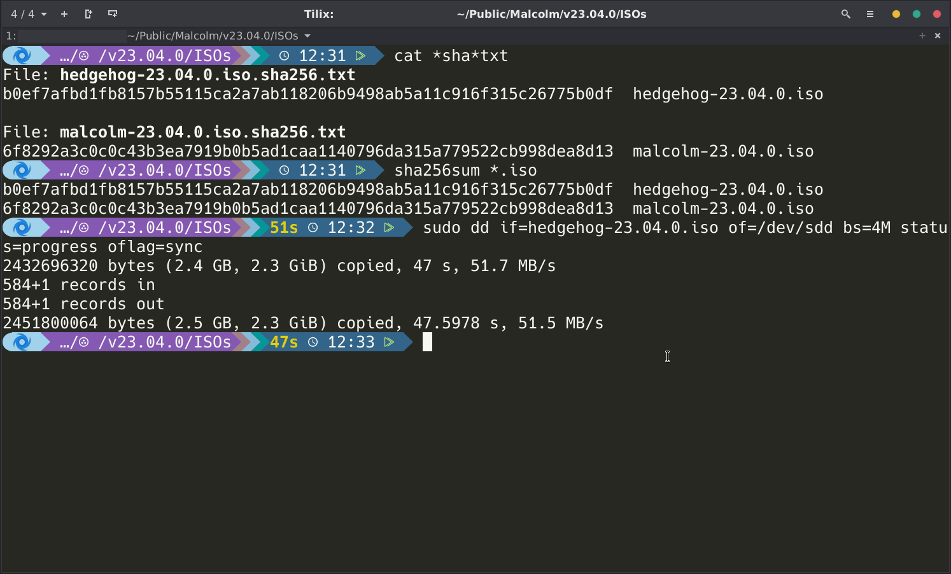This screenshot has height=574, width=951.
Task: Select the yellow '47s' duration in prompt
Action: pos(284,342)
